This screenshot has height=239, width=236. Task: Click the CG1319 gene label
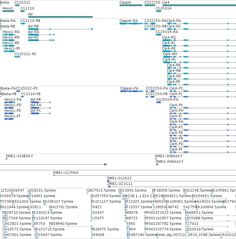pyautogui.click(x=27, y=8)
